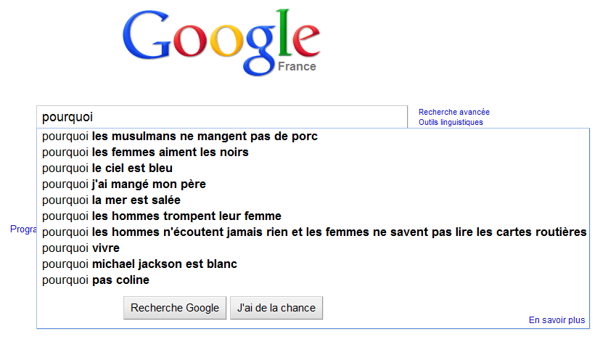The height and width of the screenshot is (342, 600).
Task: Pick the 'pourquoi pas coline' suggestion
Action: point(96,280)
